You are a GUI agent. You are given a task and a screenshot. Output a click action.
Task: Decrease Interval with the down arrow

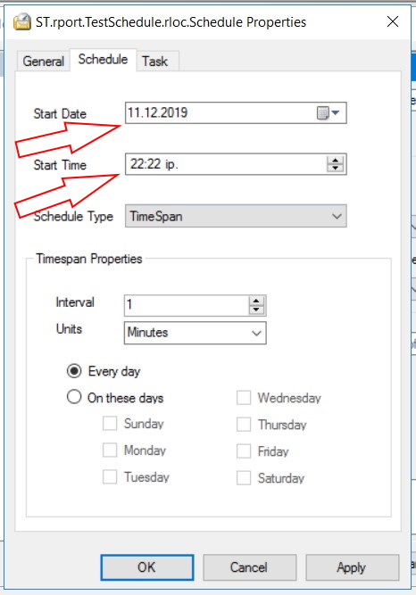[256, 310]
